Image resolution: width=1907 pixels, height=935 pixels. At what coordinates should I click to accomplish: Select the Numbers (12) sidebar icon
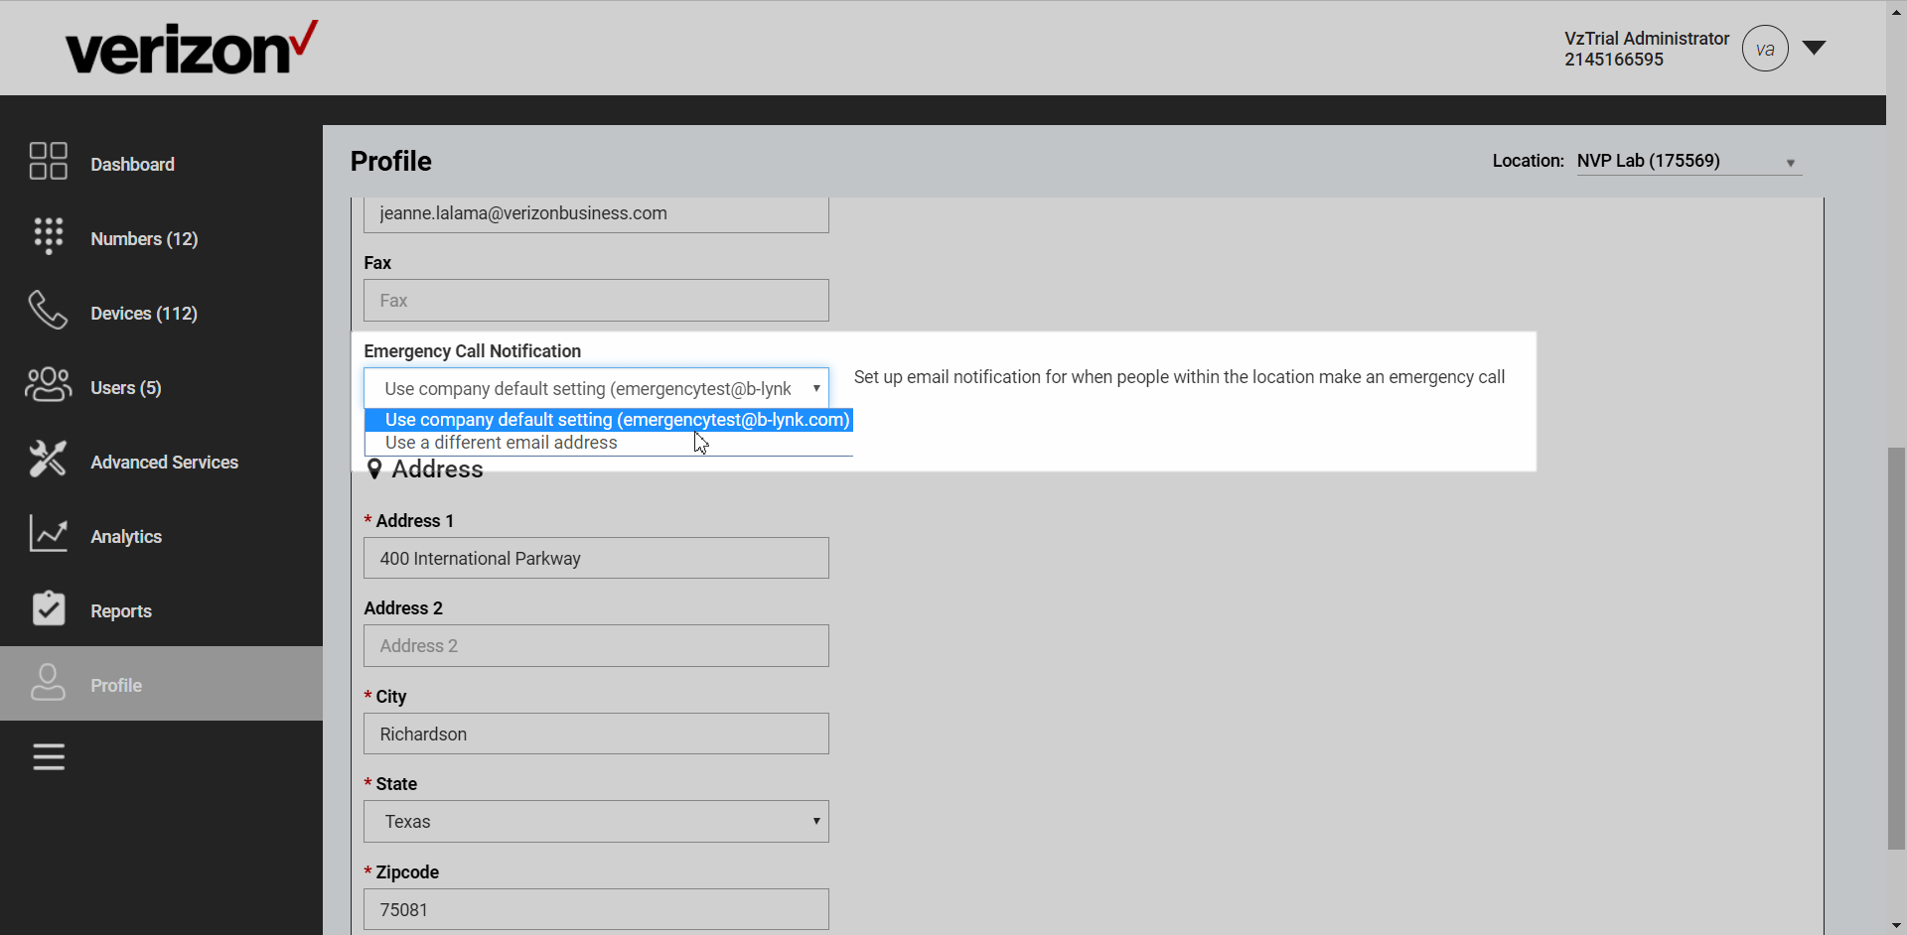[48, 236]
